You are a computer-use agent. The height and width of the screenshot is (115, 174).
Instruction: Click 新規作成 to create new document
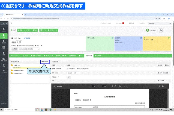tap(45, 62)
